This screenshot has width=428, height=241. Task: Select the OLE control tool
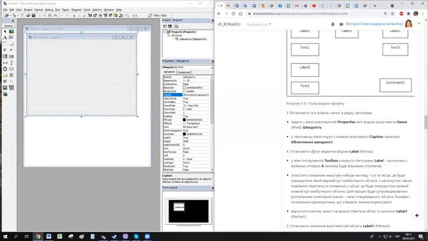(5, 94)
